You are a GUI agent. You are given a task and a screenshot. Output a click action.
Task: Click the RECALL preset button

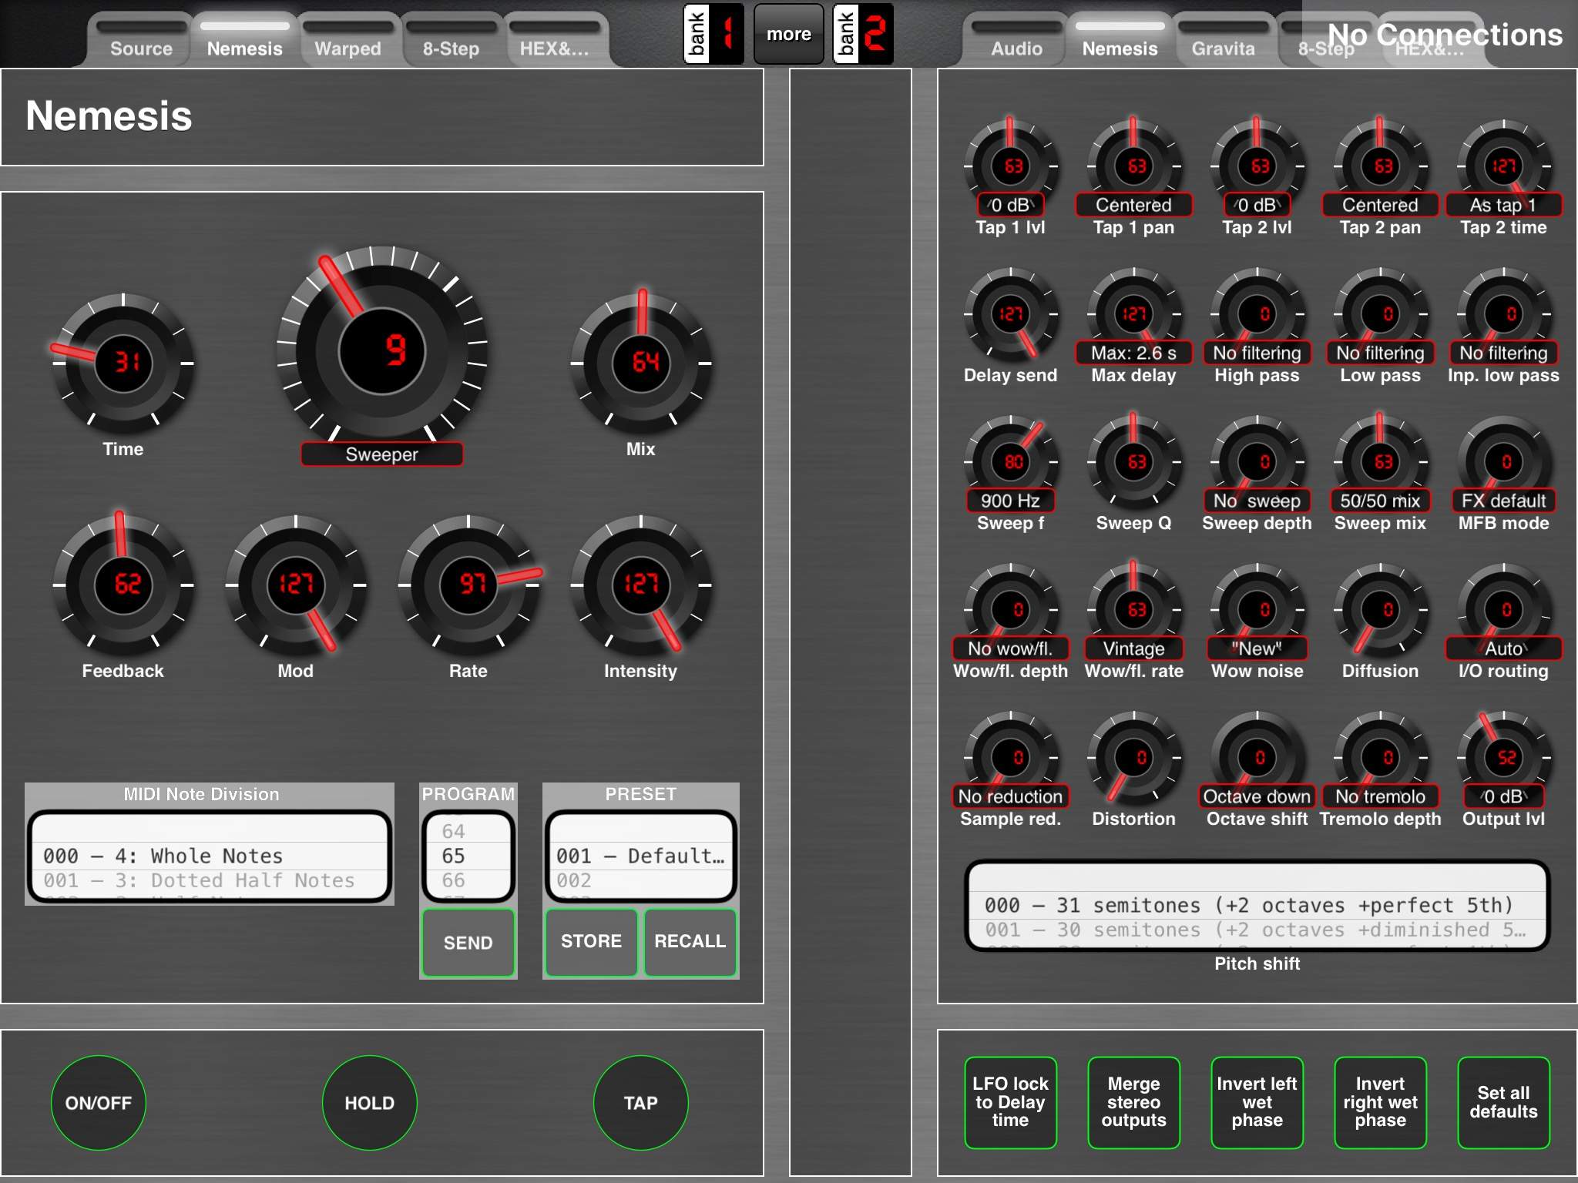coord(690,941)
